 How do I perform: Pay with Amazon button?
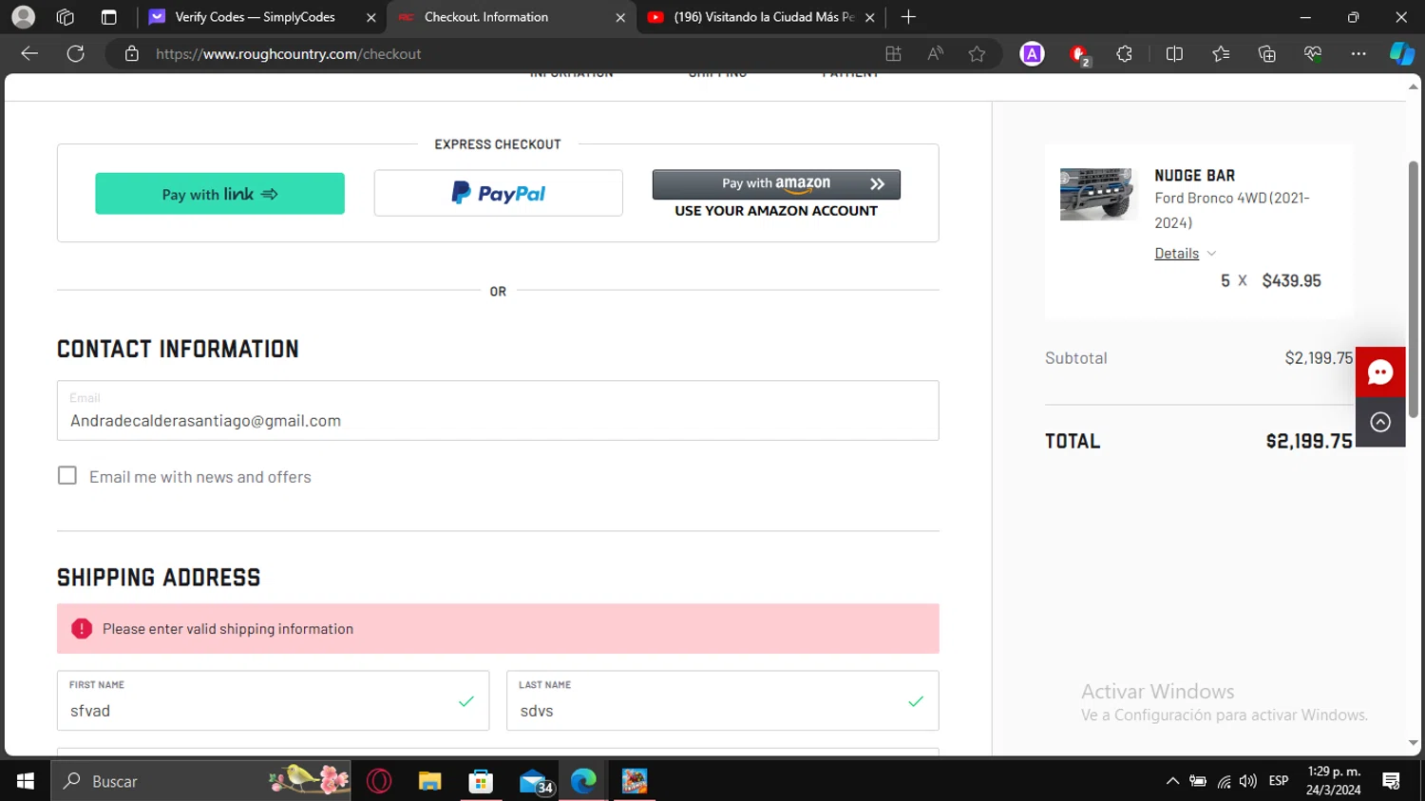pos(776,184)
